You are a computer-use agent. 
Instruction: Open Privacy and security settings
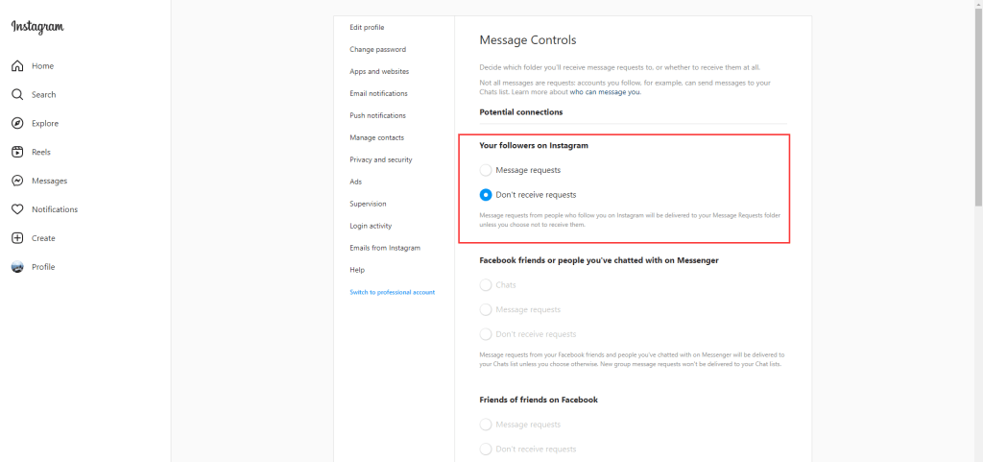tap(380, 159)
